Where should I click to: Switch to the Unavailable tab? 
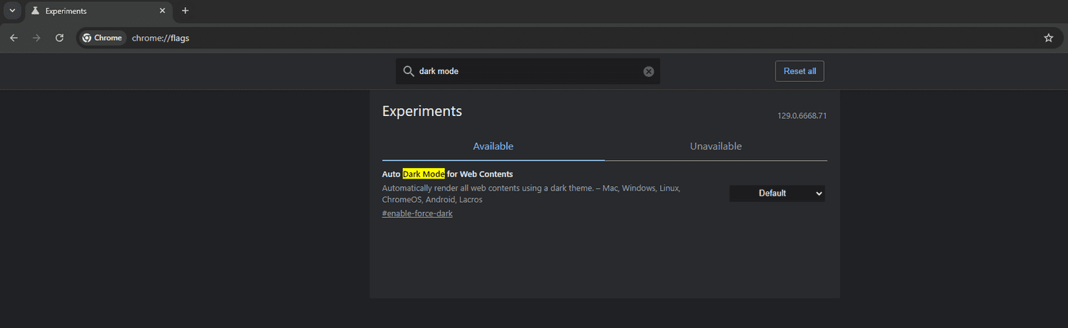pyautogui.click(x=716, y=147)
